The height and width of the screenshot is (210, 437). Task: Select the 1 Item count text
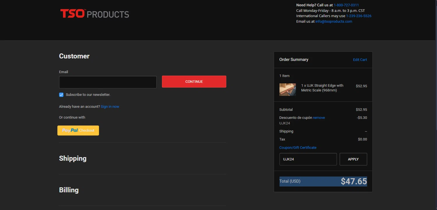pos(284,76)
